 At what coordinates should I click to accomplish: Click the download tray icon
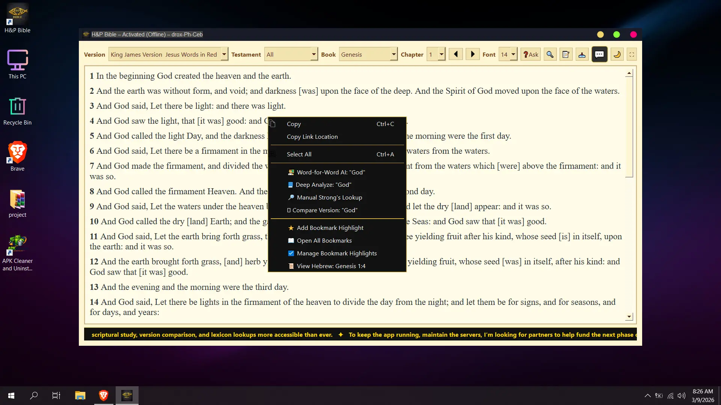pos(582,55)
